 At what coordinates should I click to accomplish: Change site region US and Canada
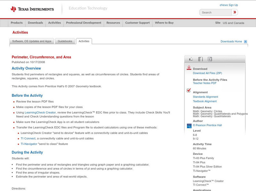tap(234, 23)
